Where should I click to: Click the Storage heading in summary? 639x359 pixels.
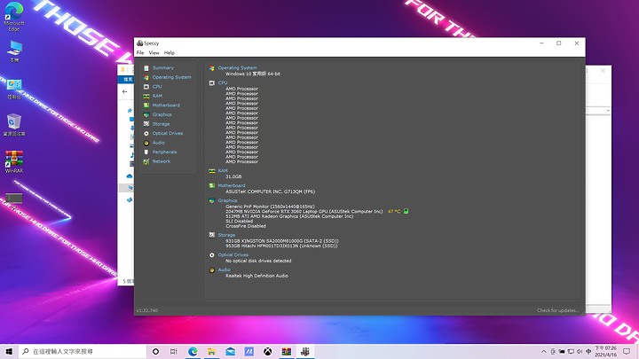coord(226,235)
